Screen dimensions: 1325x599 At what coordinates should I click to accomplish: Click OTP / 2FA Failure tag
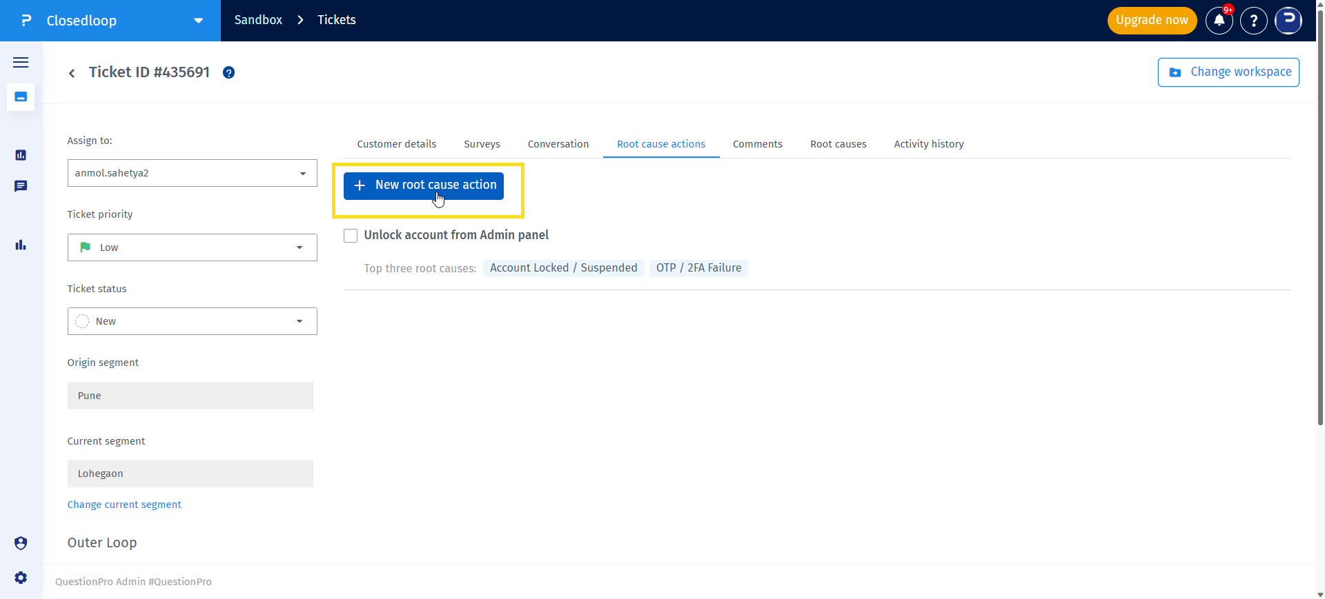pyautogui.click(x=698, y=268)
